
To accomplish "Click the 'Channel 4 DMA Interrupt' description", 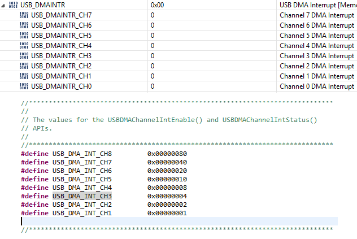I will tap(317, 46).
